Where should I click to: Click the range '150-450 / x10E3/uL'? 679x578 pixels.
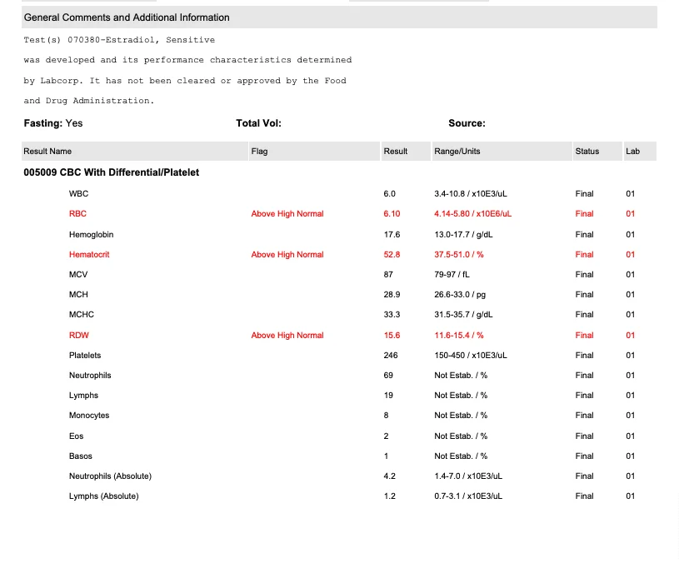471,355
